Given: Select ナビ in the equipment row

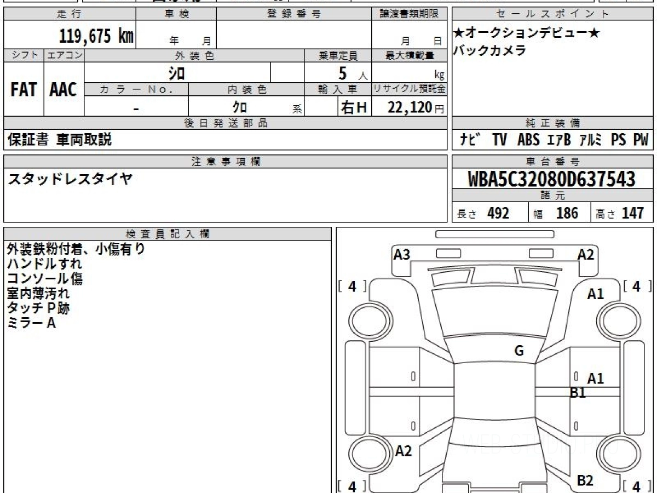Looking at the screenshot, I should [x=470, y=140].
